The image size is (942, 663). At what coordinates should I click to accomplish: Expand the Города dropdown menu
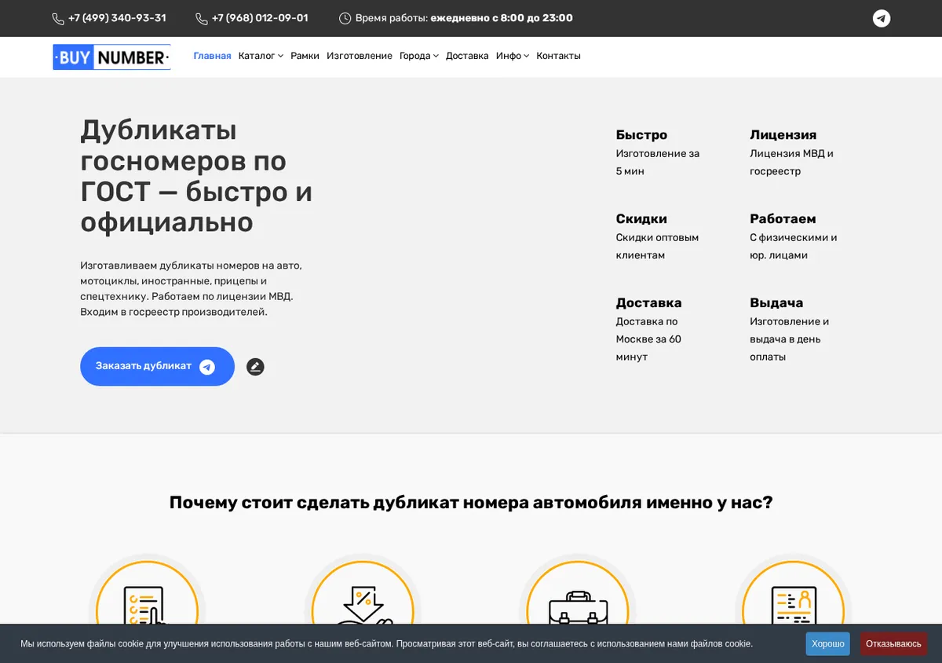tap(418, 56)
